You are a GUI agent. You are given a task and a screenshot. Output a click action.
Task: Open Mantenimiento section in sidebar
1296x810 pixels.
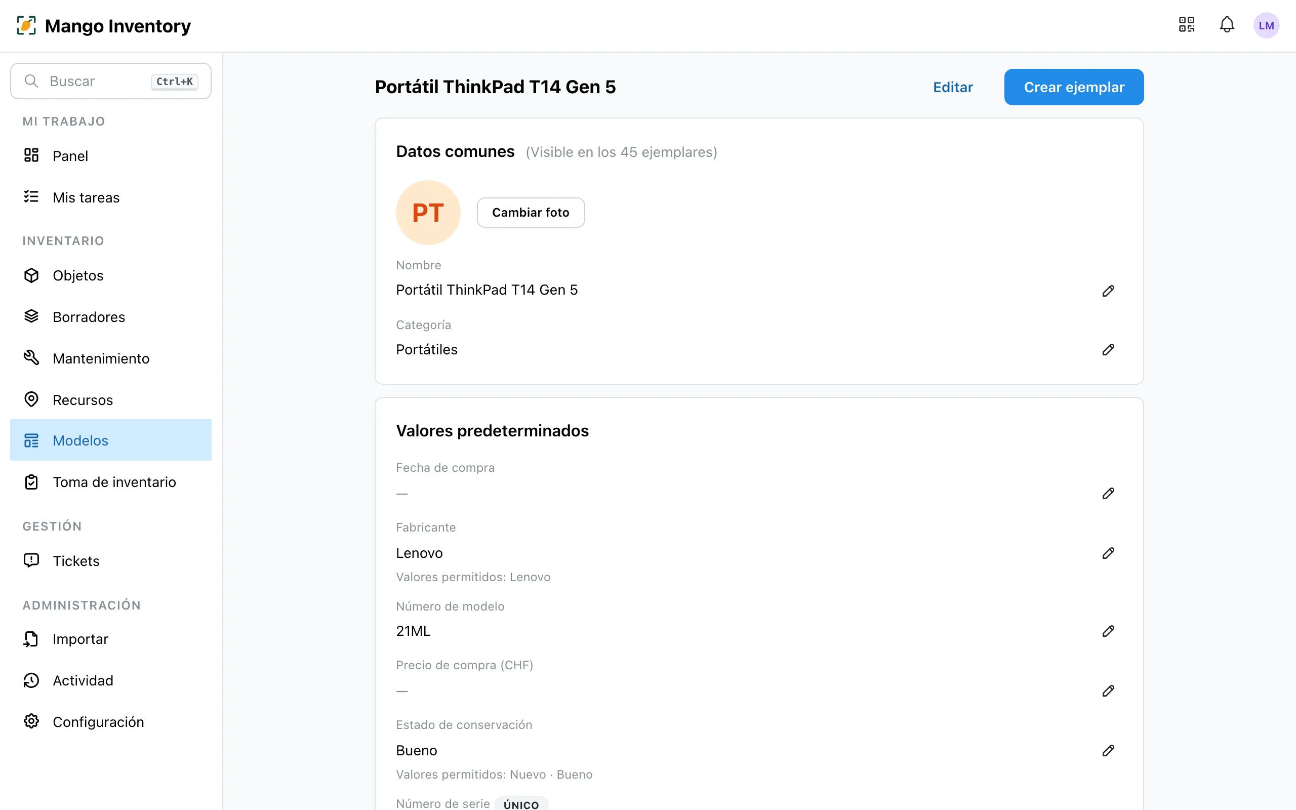click(111, 358)
